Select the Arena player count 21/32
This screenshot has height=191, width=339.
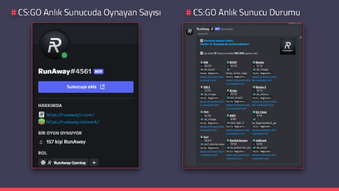tap(233, 94)
